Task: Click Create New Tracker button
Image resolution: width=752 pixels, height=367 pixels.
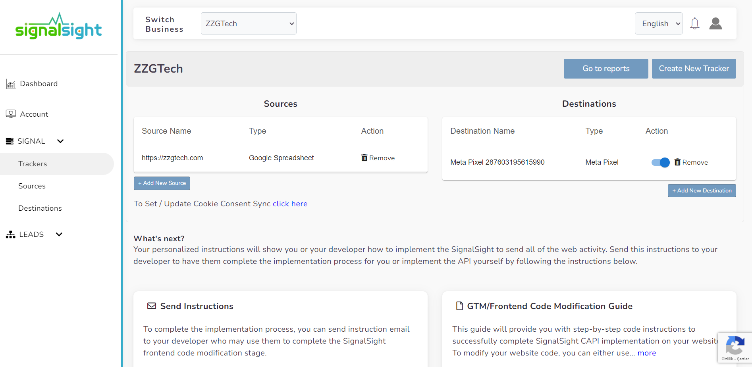Action: 694,69
